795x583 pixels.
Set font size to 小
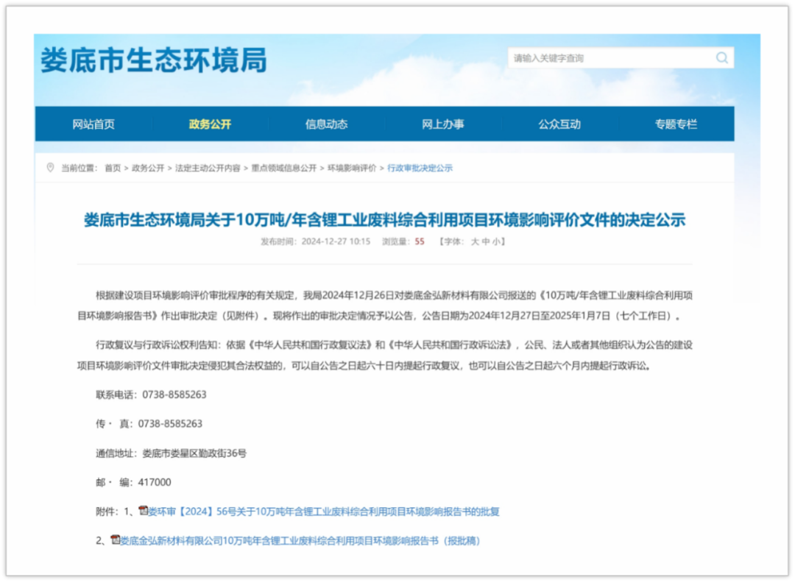(496, 242)
